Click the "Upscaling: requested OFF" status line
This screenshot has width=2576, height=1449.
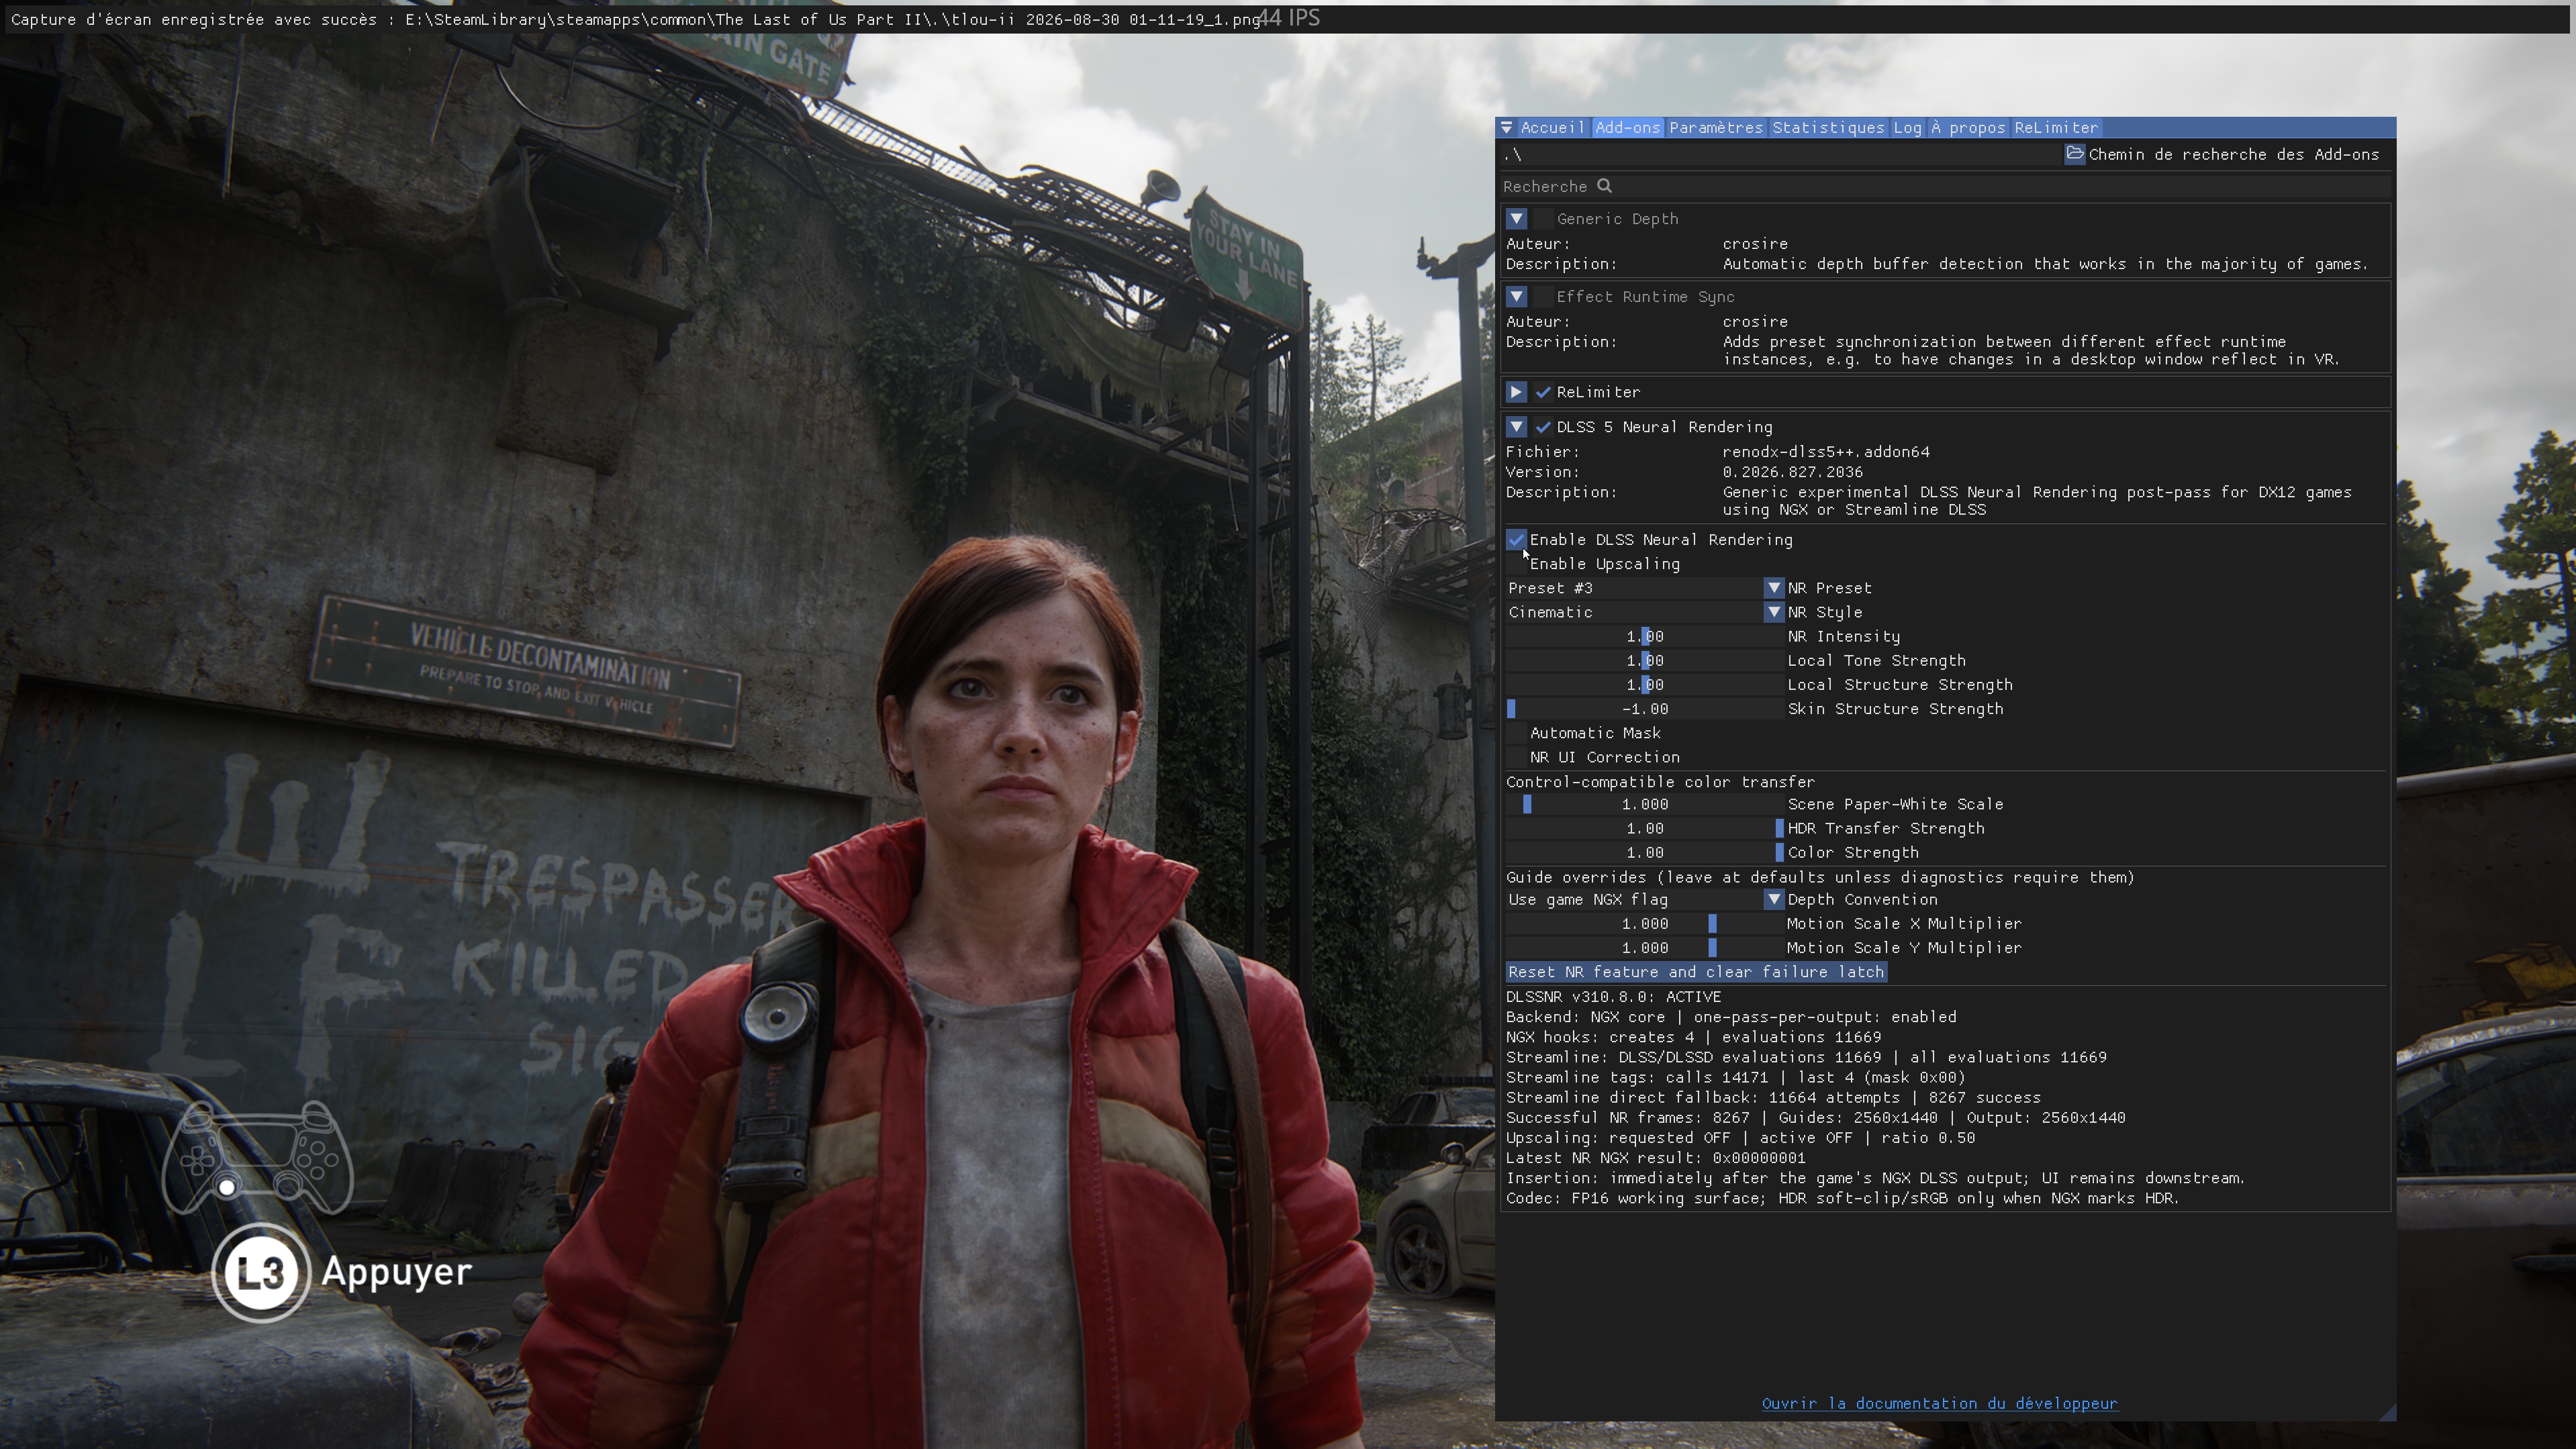1741,1138
